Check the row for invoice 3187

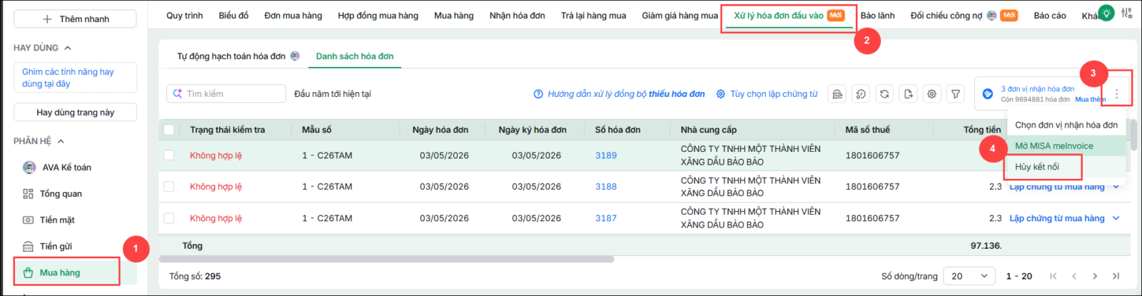[169, 218]
